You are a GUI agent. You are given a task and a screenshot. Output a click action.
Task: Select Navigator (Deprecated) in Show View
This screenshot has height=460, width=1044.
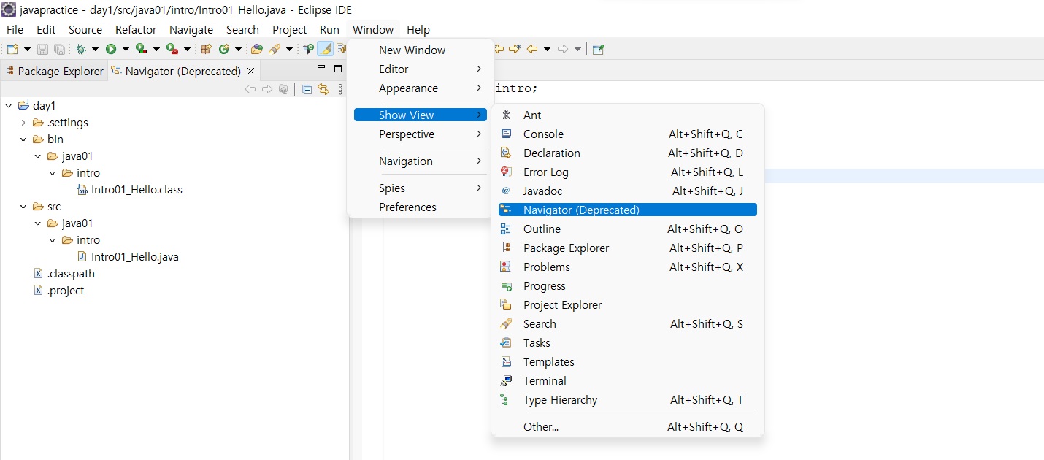click(628, 210)
